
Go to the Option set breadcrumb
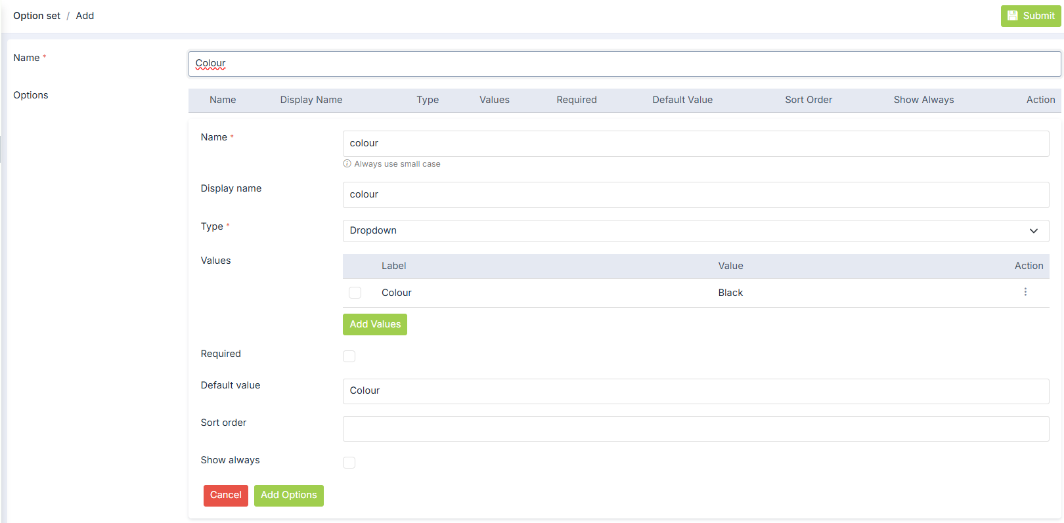[x=37, y=16]
